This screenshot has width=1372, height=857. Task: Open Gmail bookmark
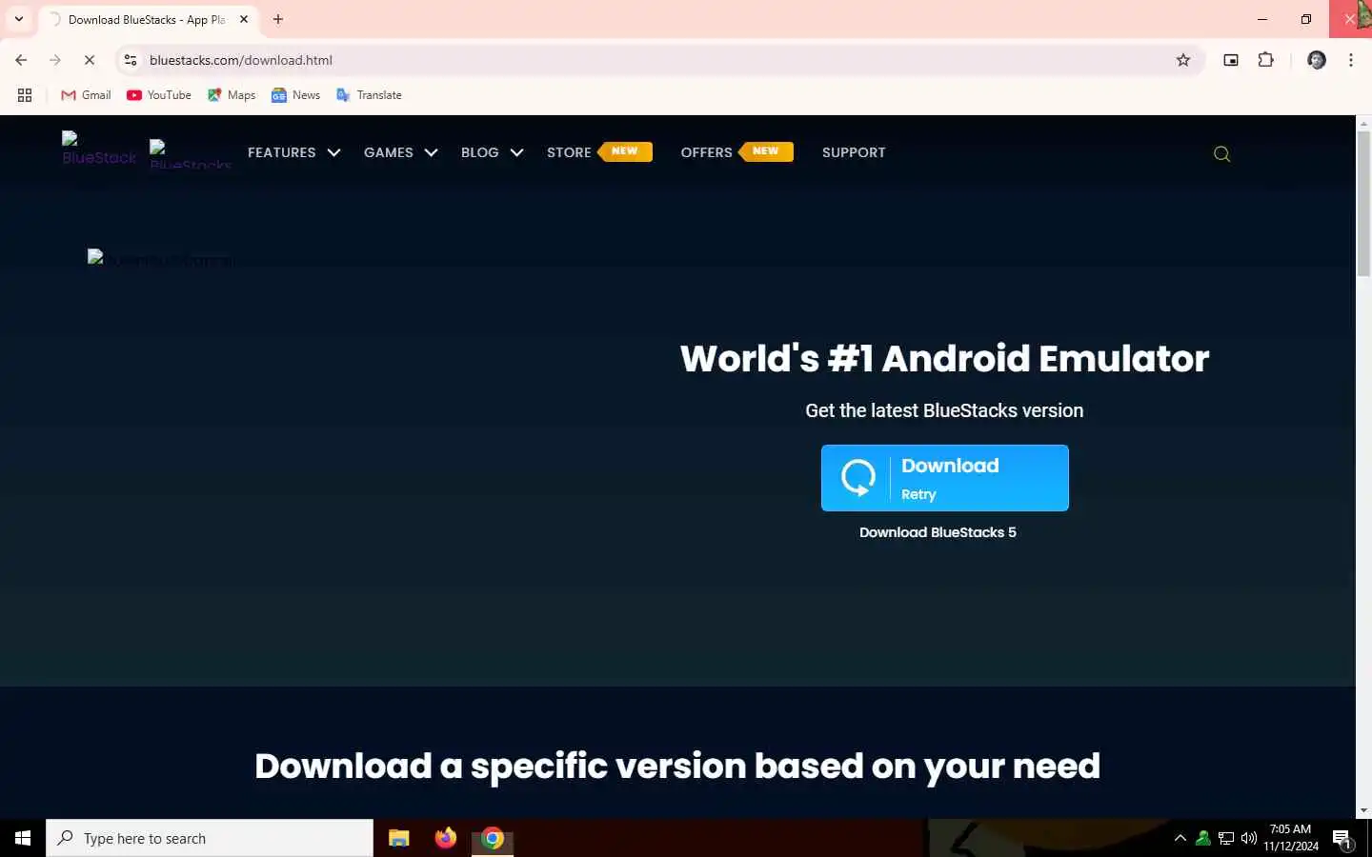click(86, 95)
